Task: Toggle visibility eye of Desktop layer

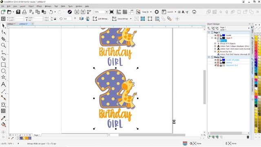Action: [215, 62]
